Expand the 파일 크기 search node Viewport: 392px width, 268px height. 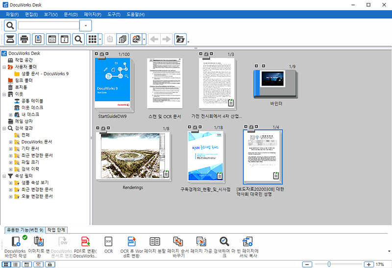(11, 162)
